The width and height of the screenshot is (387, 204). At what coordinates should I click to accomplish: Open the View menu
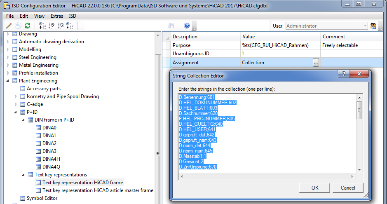[39, 16]
